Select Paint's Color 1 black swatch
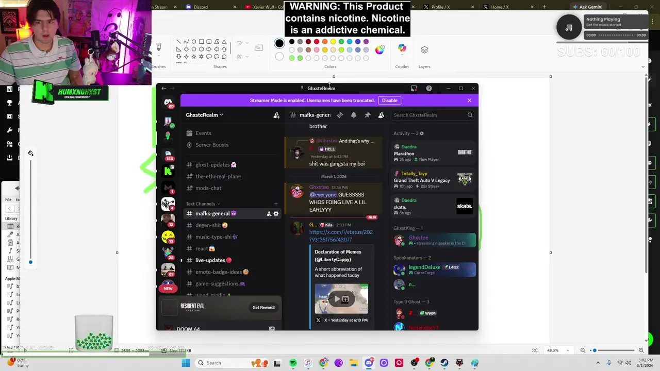The width and height of the screenshot is (660, 371). click(x=279, y=43)
